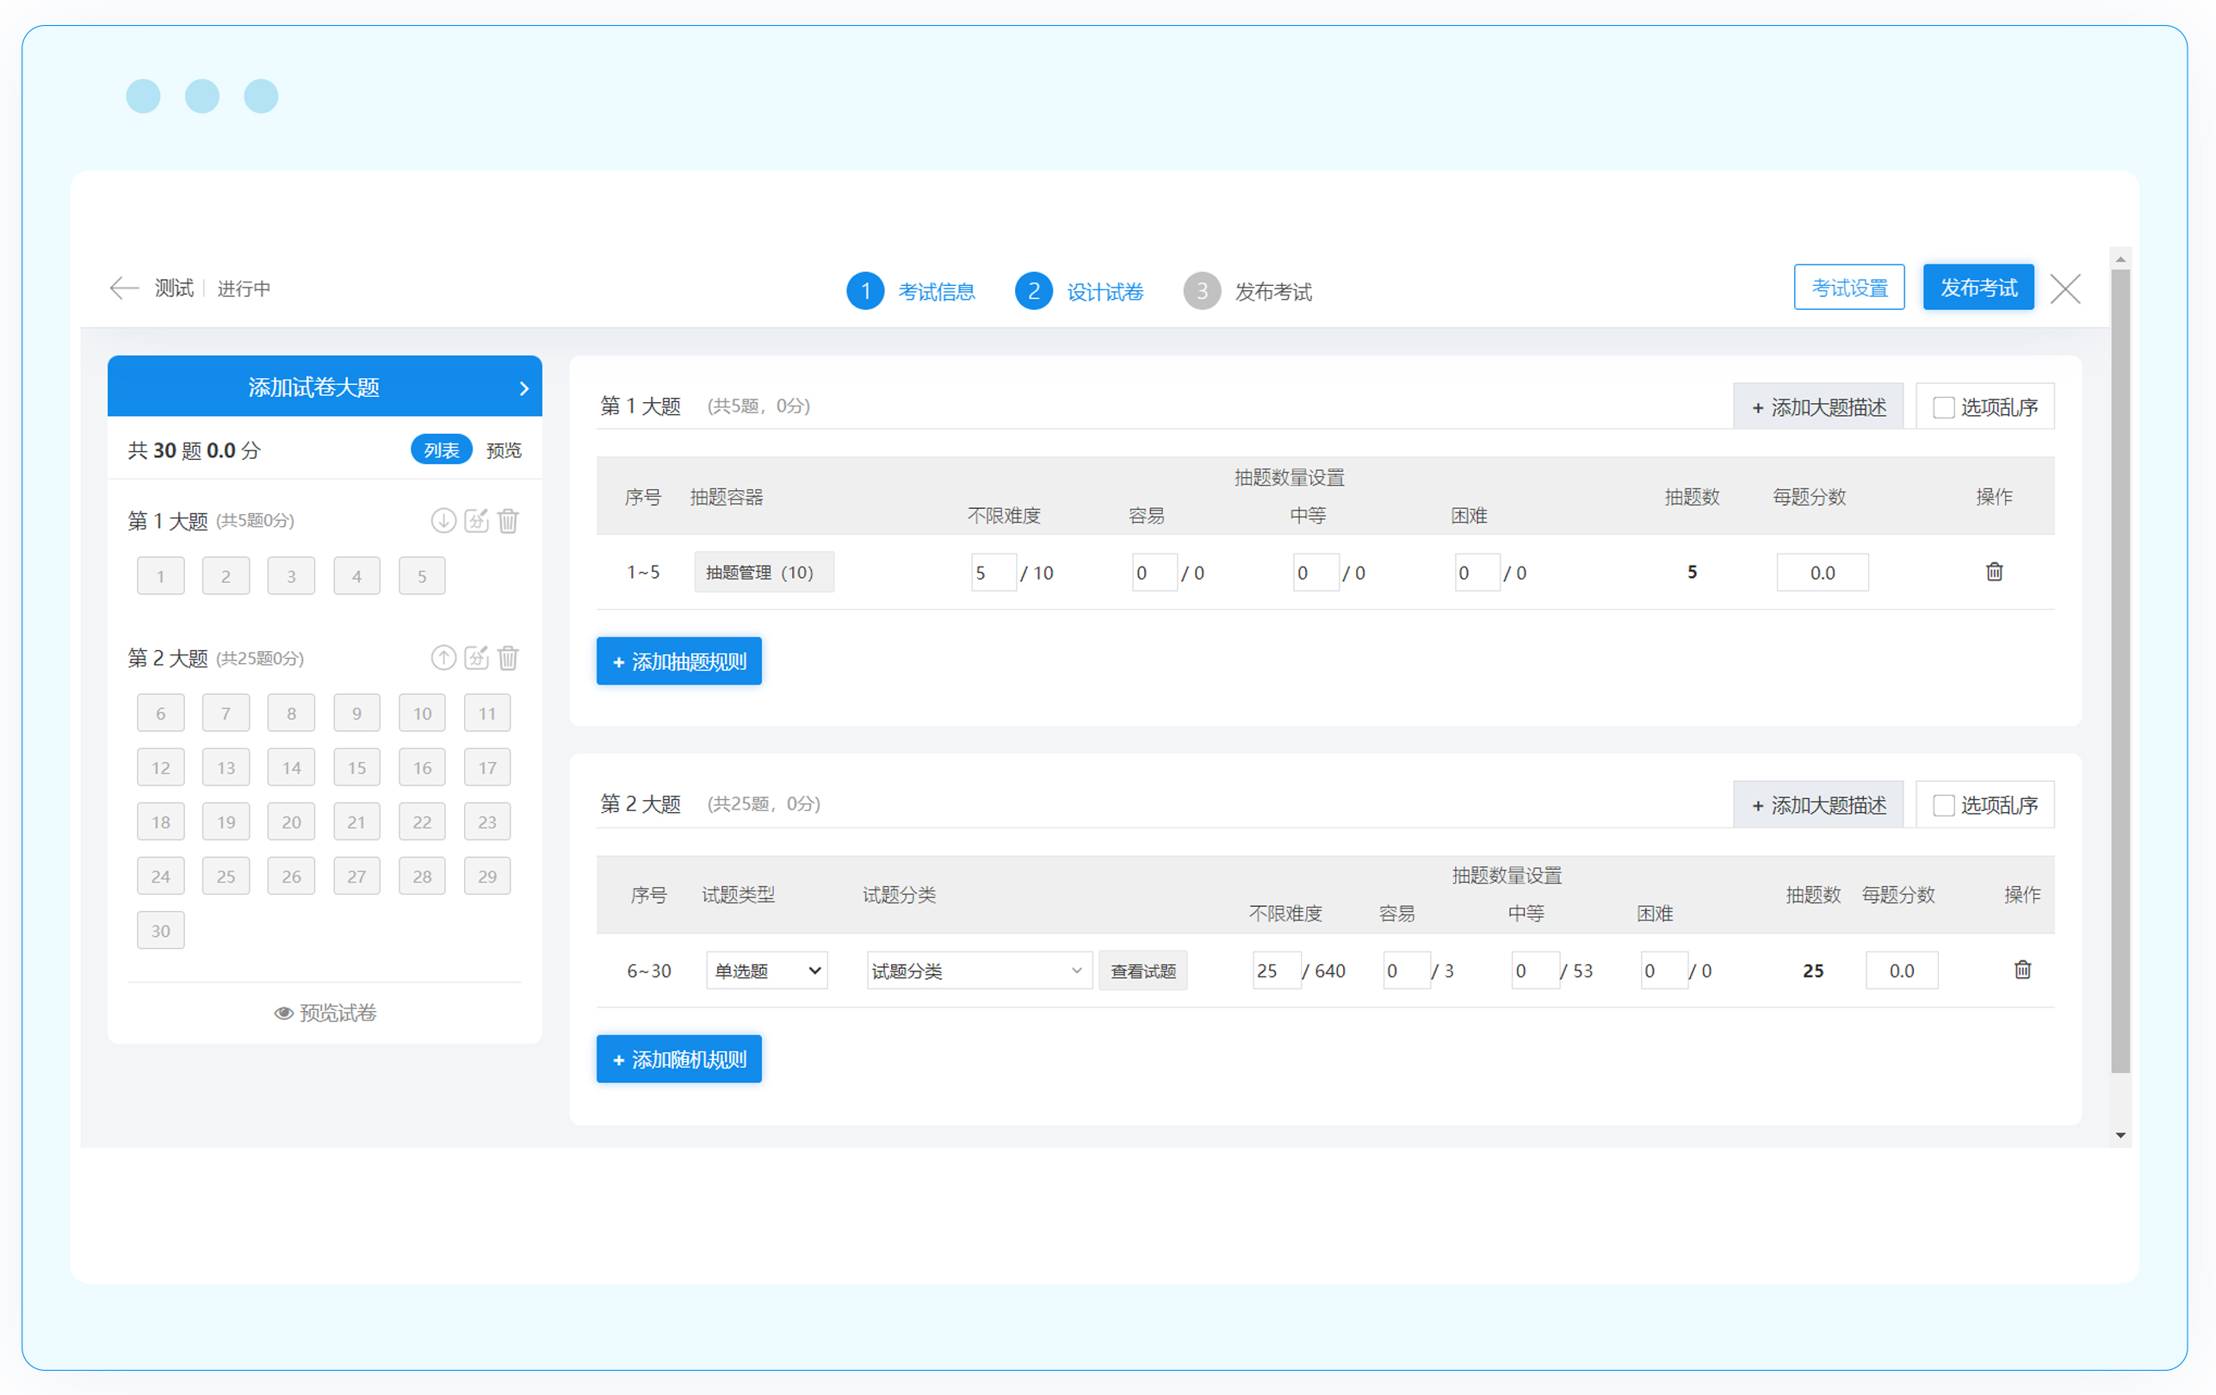Switch the sidebar view to 预览
Image resolution: width=2216 pixels, height=1395 pixels.
pos(504,450)
